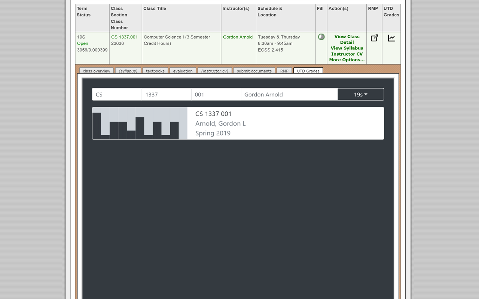Screen dimensions: 479x299
Task: Click the CS subject input field
Action: (117, 95)
